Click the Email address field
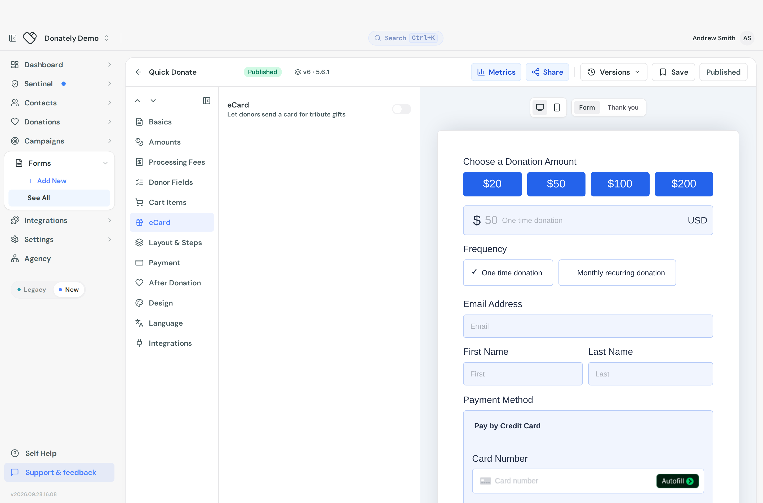Screen dimensions: 763x503 tap(588, 326)
